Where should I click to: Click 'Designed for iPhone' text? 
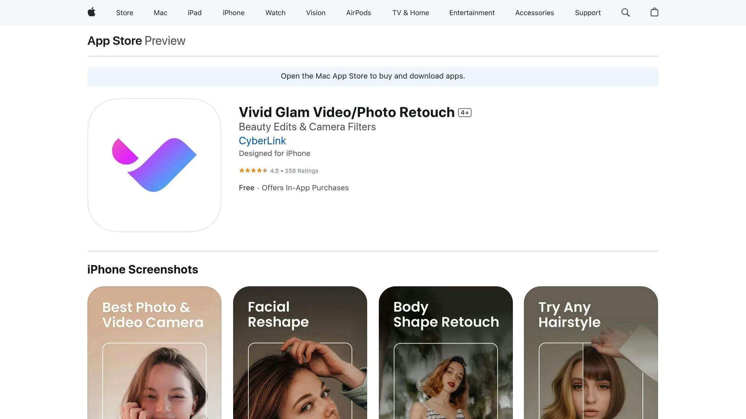pos(275,153)
